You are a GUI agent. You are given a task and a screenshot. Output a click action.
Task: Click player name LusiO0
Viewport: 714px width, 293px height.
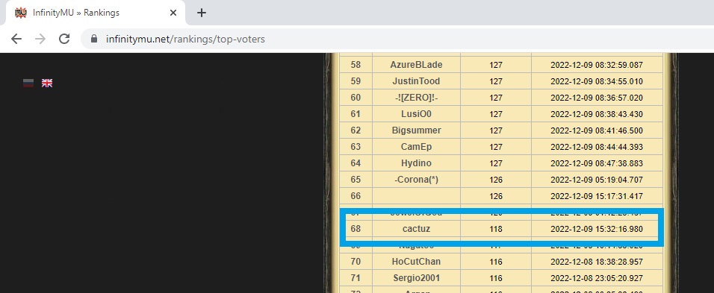tap(416, 114)
